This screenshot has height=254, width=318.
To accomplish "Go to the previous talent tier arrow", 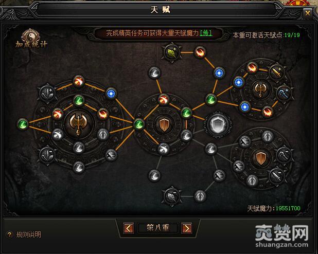I will pyautogui.click(x=128, y=228).
